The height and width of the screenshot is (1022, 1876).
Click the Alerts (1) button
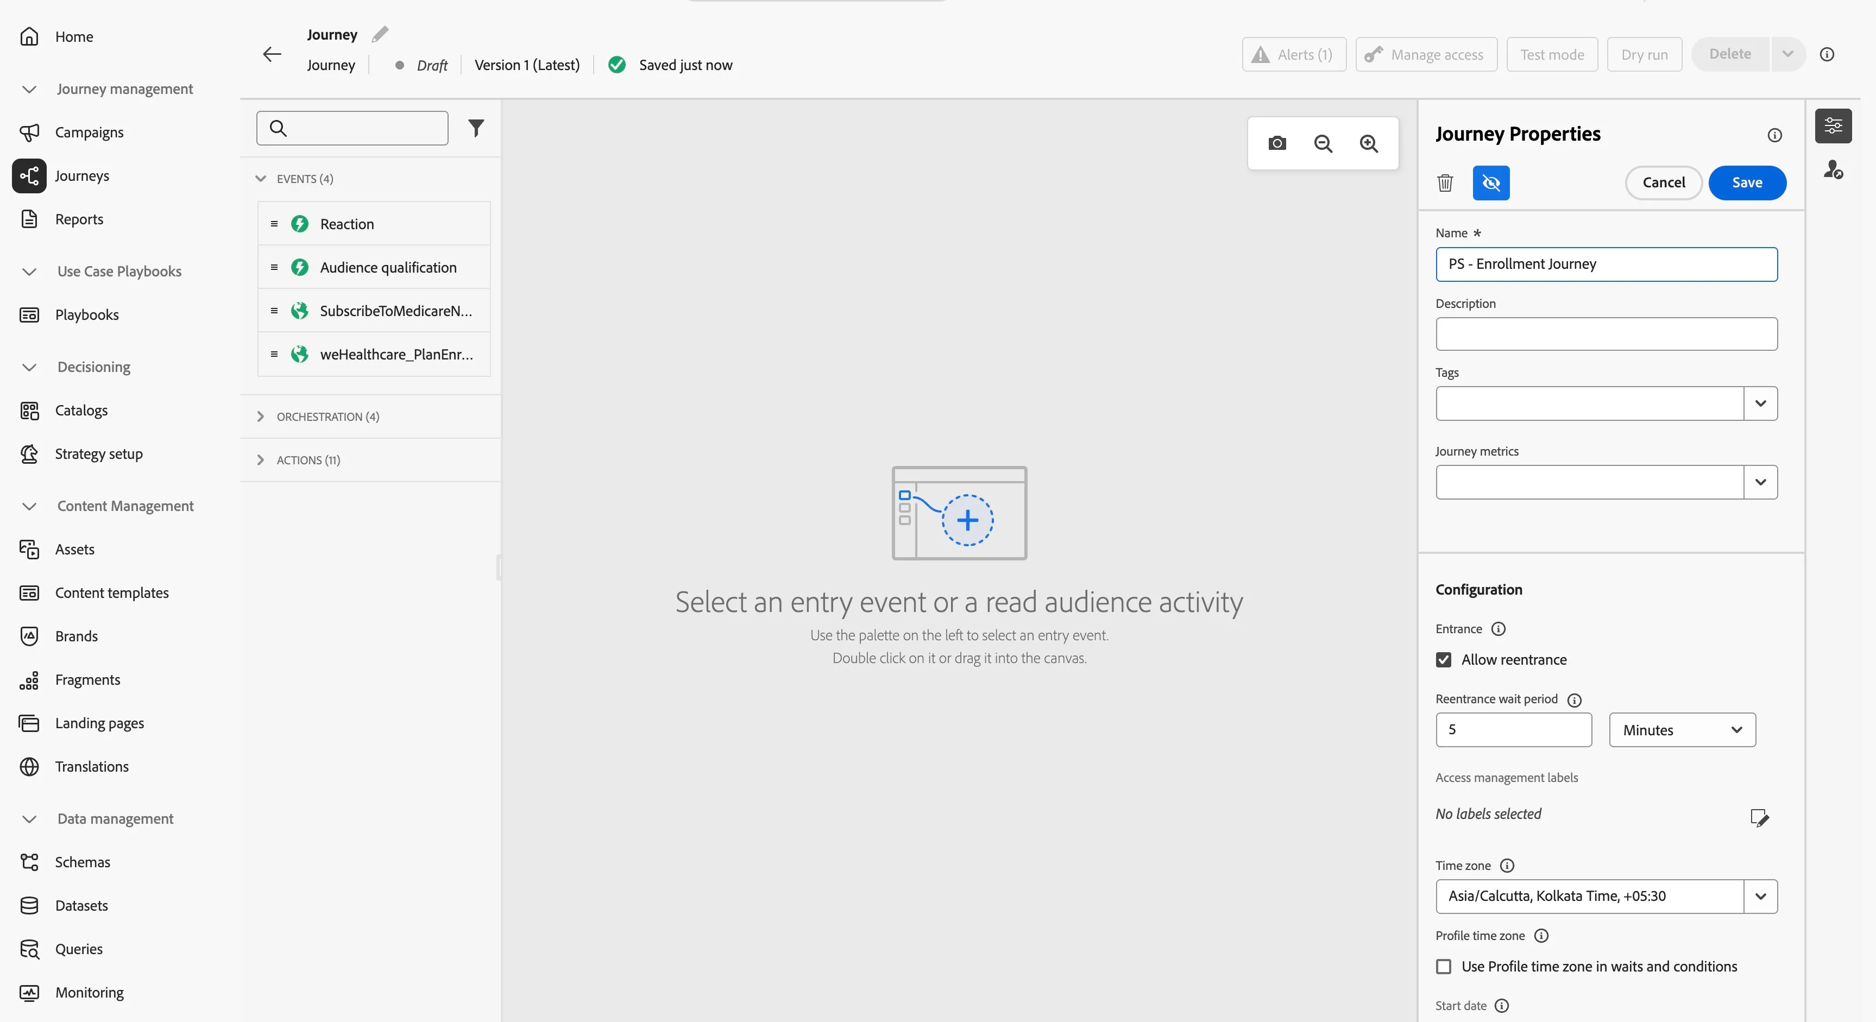1293,55
